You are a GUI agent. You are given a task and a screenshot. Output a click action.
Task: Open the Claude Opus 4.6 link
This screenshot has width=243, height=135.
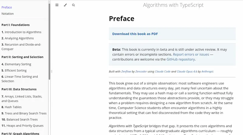[187, 72]
